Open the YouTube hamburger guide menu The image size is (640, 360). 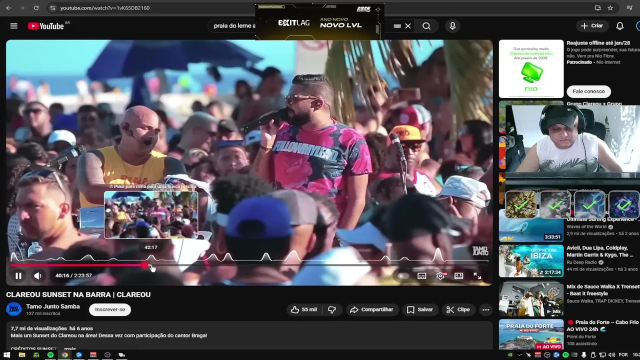click(x=14, y=26)
